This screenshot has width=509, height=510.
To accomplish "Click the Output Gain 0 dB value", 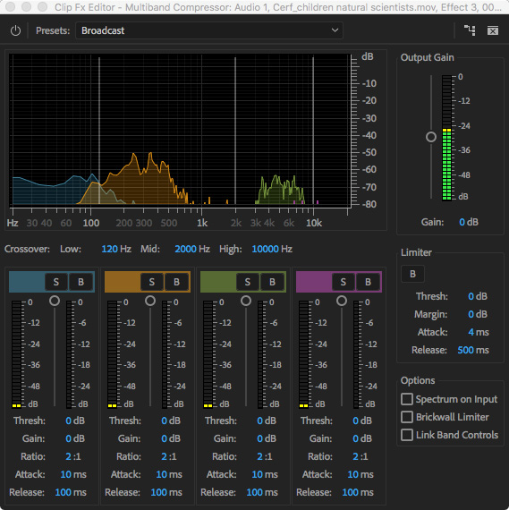I will 469,222.
